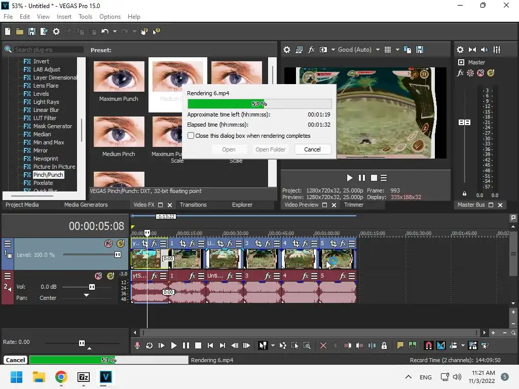Image resolution: width=519 pixels, height=389 pixels.
Task: Click the Render As toolbar icon
Action: 44,31
